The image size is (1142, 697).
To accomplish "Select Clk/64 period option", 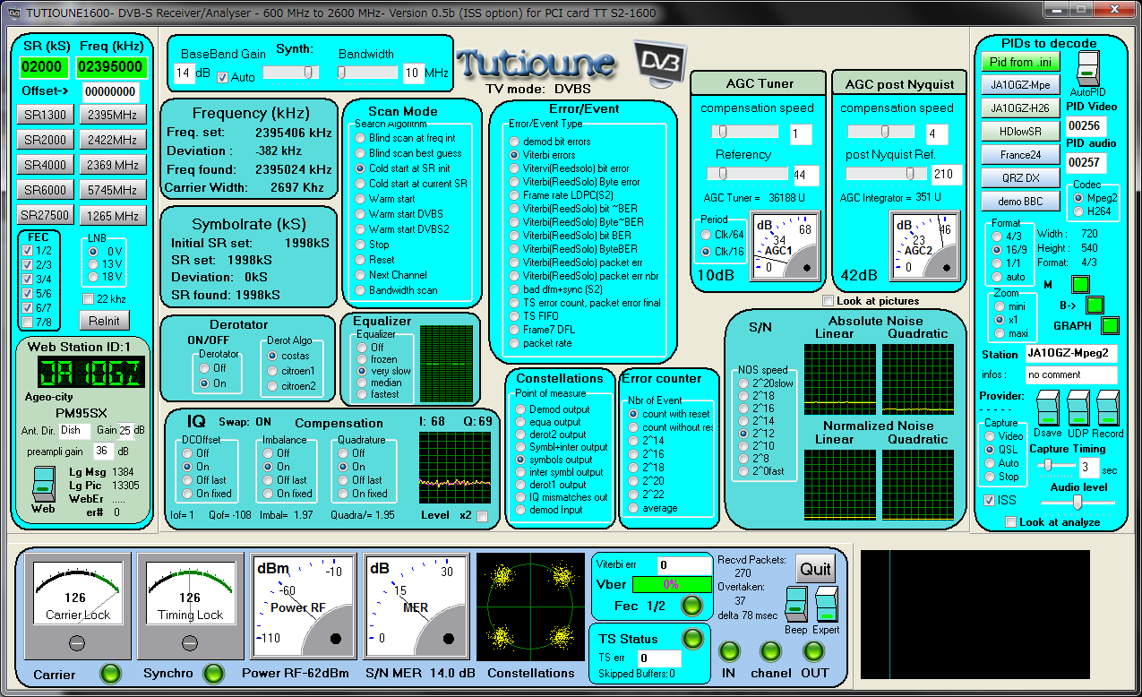I will [x=707, y=235].
